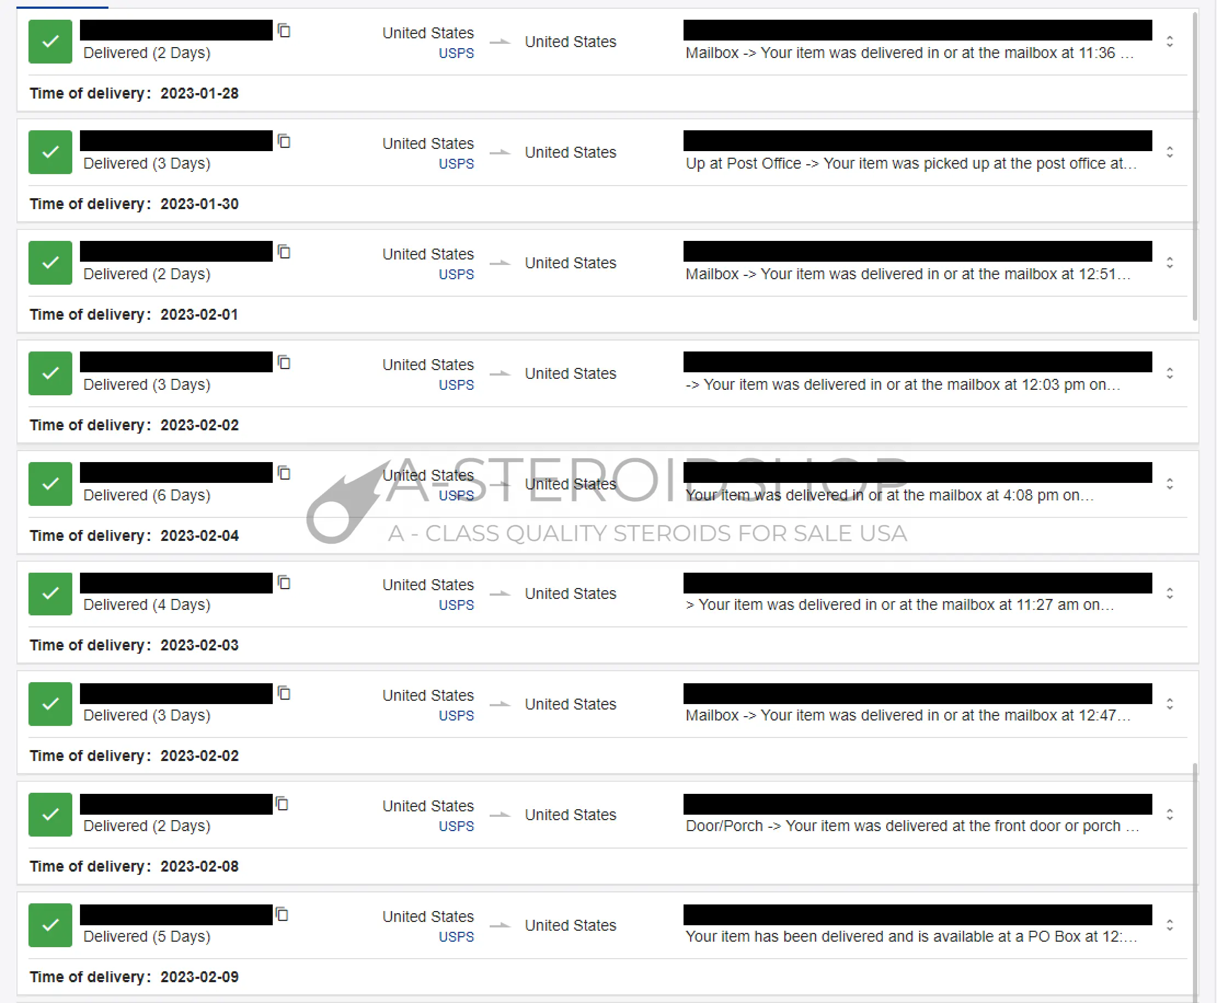Expand details of post office pickup entry
The height and width of the screenshot is (1003, 1217).
pos(1169,153)
